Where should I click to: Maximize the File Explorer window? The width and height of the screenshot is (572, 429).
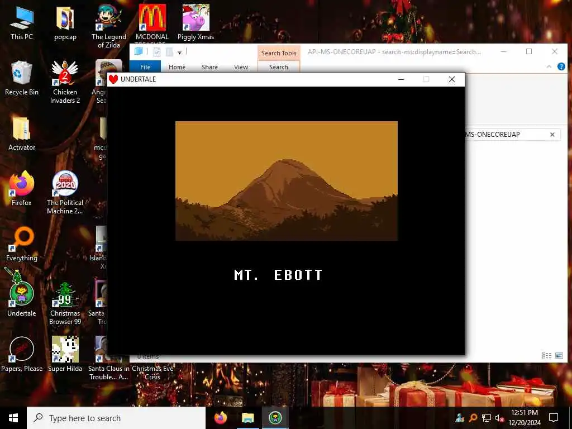click(x=529, y=51)
